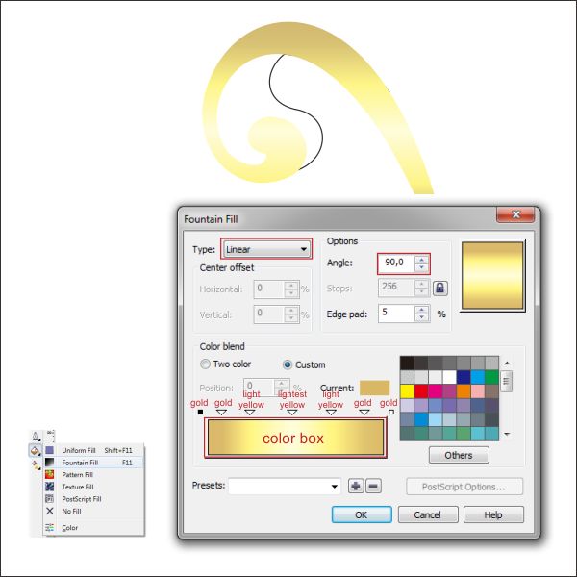Click the plus icon to add preset
The width and height of the screenshot is (577, 577).
point(355,487)
